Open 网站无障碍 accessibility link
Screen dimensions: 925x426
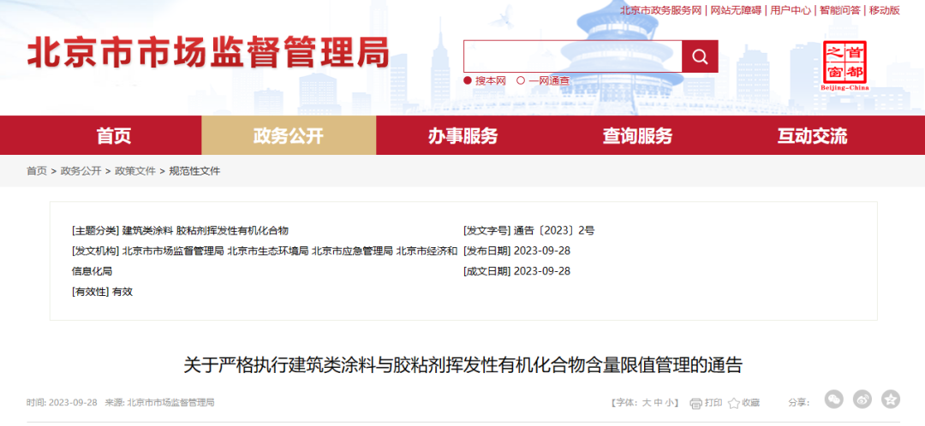[x=736, y=10]
